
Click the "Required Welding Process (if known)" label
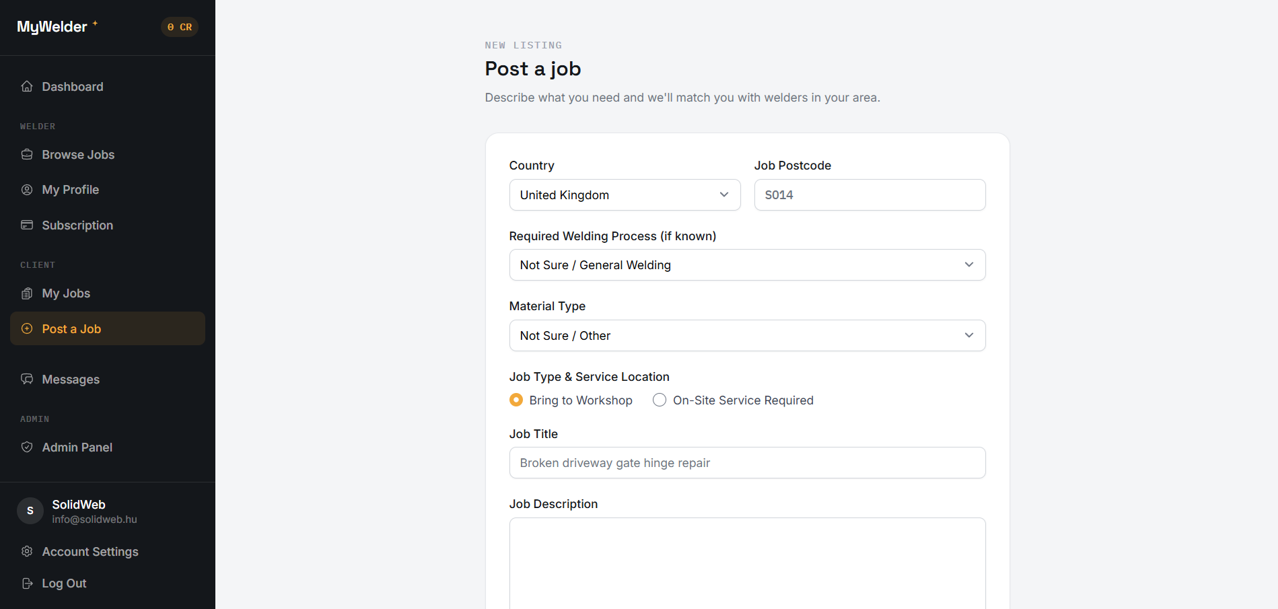tap(612, 236)
